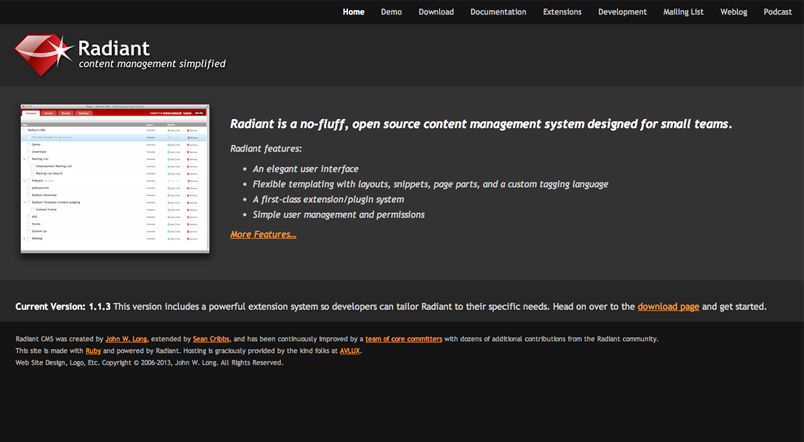The height and width of the screenshot is (442, 804).
Task: Open team of core committers link
Action: point(404,339)
